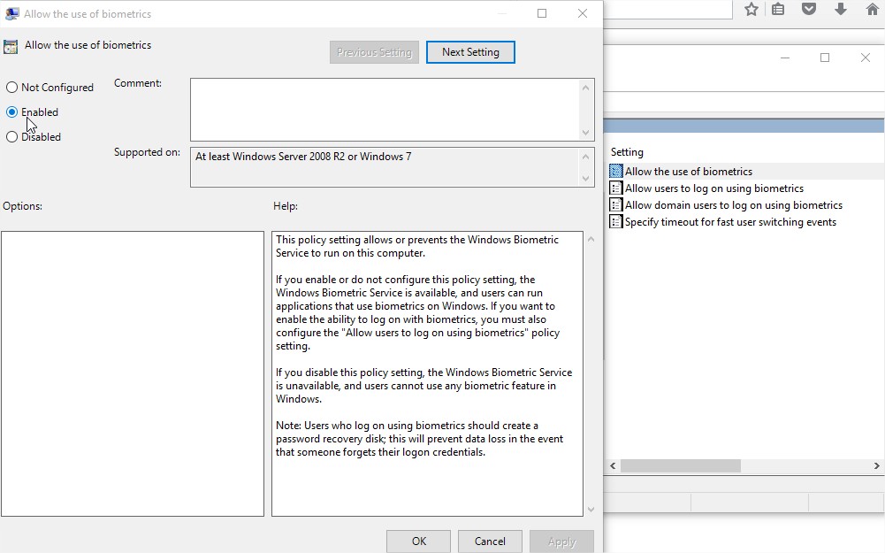Select the Enabled radio button
This screenshot has width=885, height=553.
(11, 111)
